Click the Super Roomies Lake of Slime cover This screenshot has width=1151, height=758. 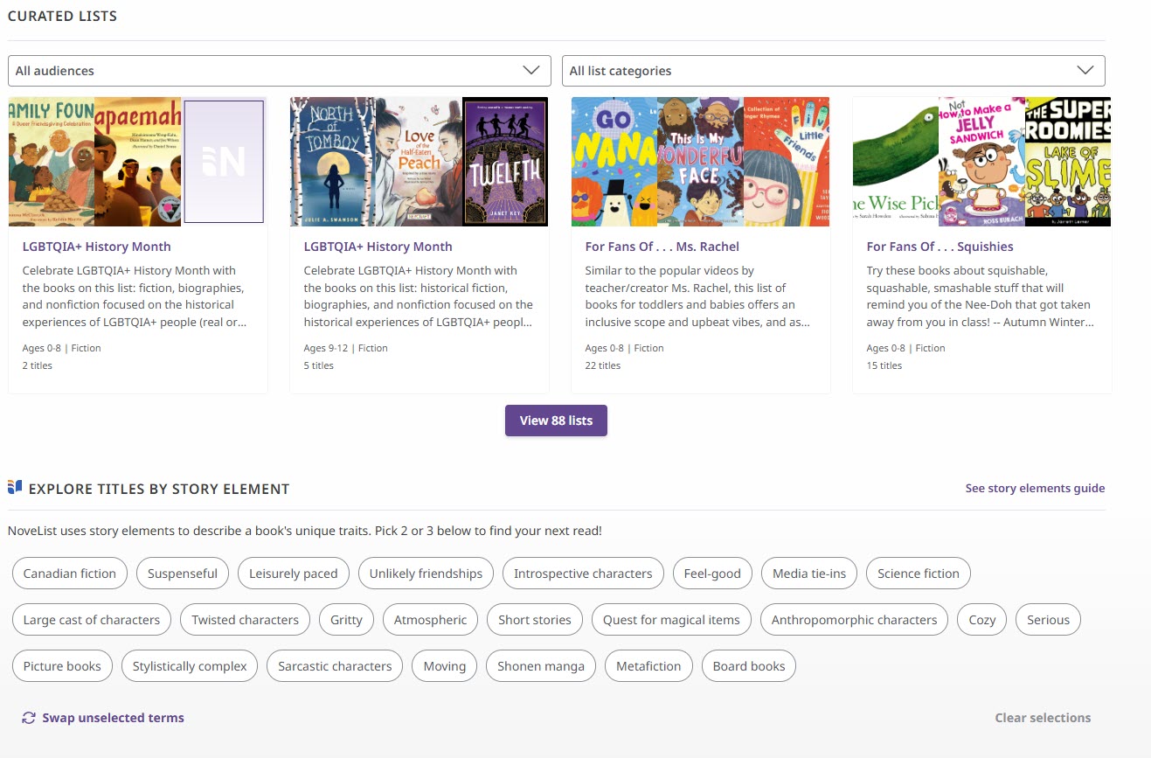[x=1068, y=162]
